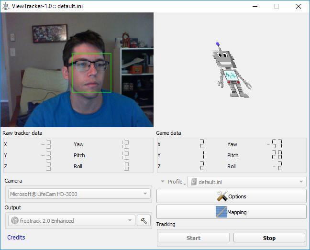Click the blue graph icon on Mapping
Image resolution: width=310 pixels, height=250 pixels.
point(221,212)
